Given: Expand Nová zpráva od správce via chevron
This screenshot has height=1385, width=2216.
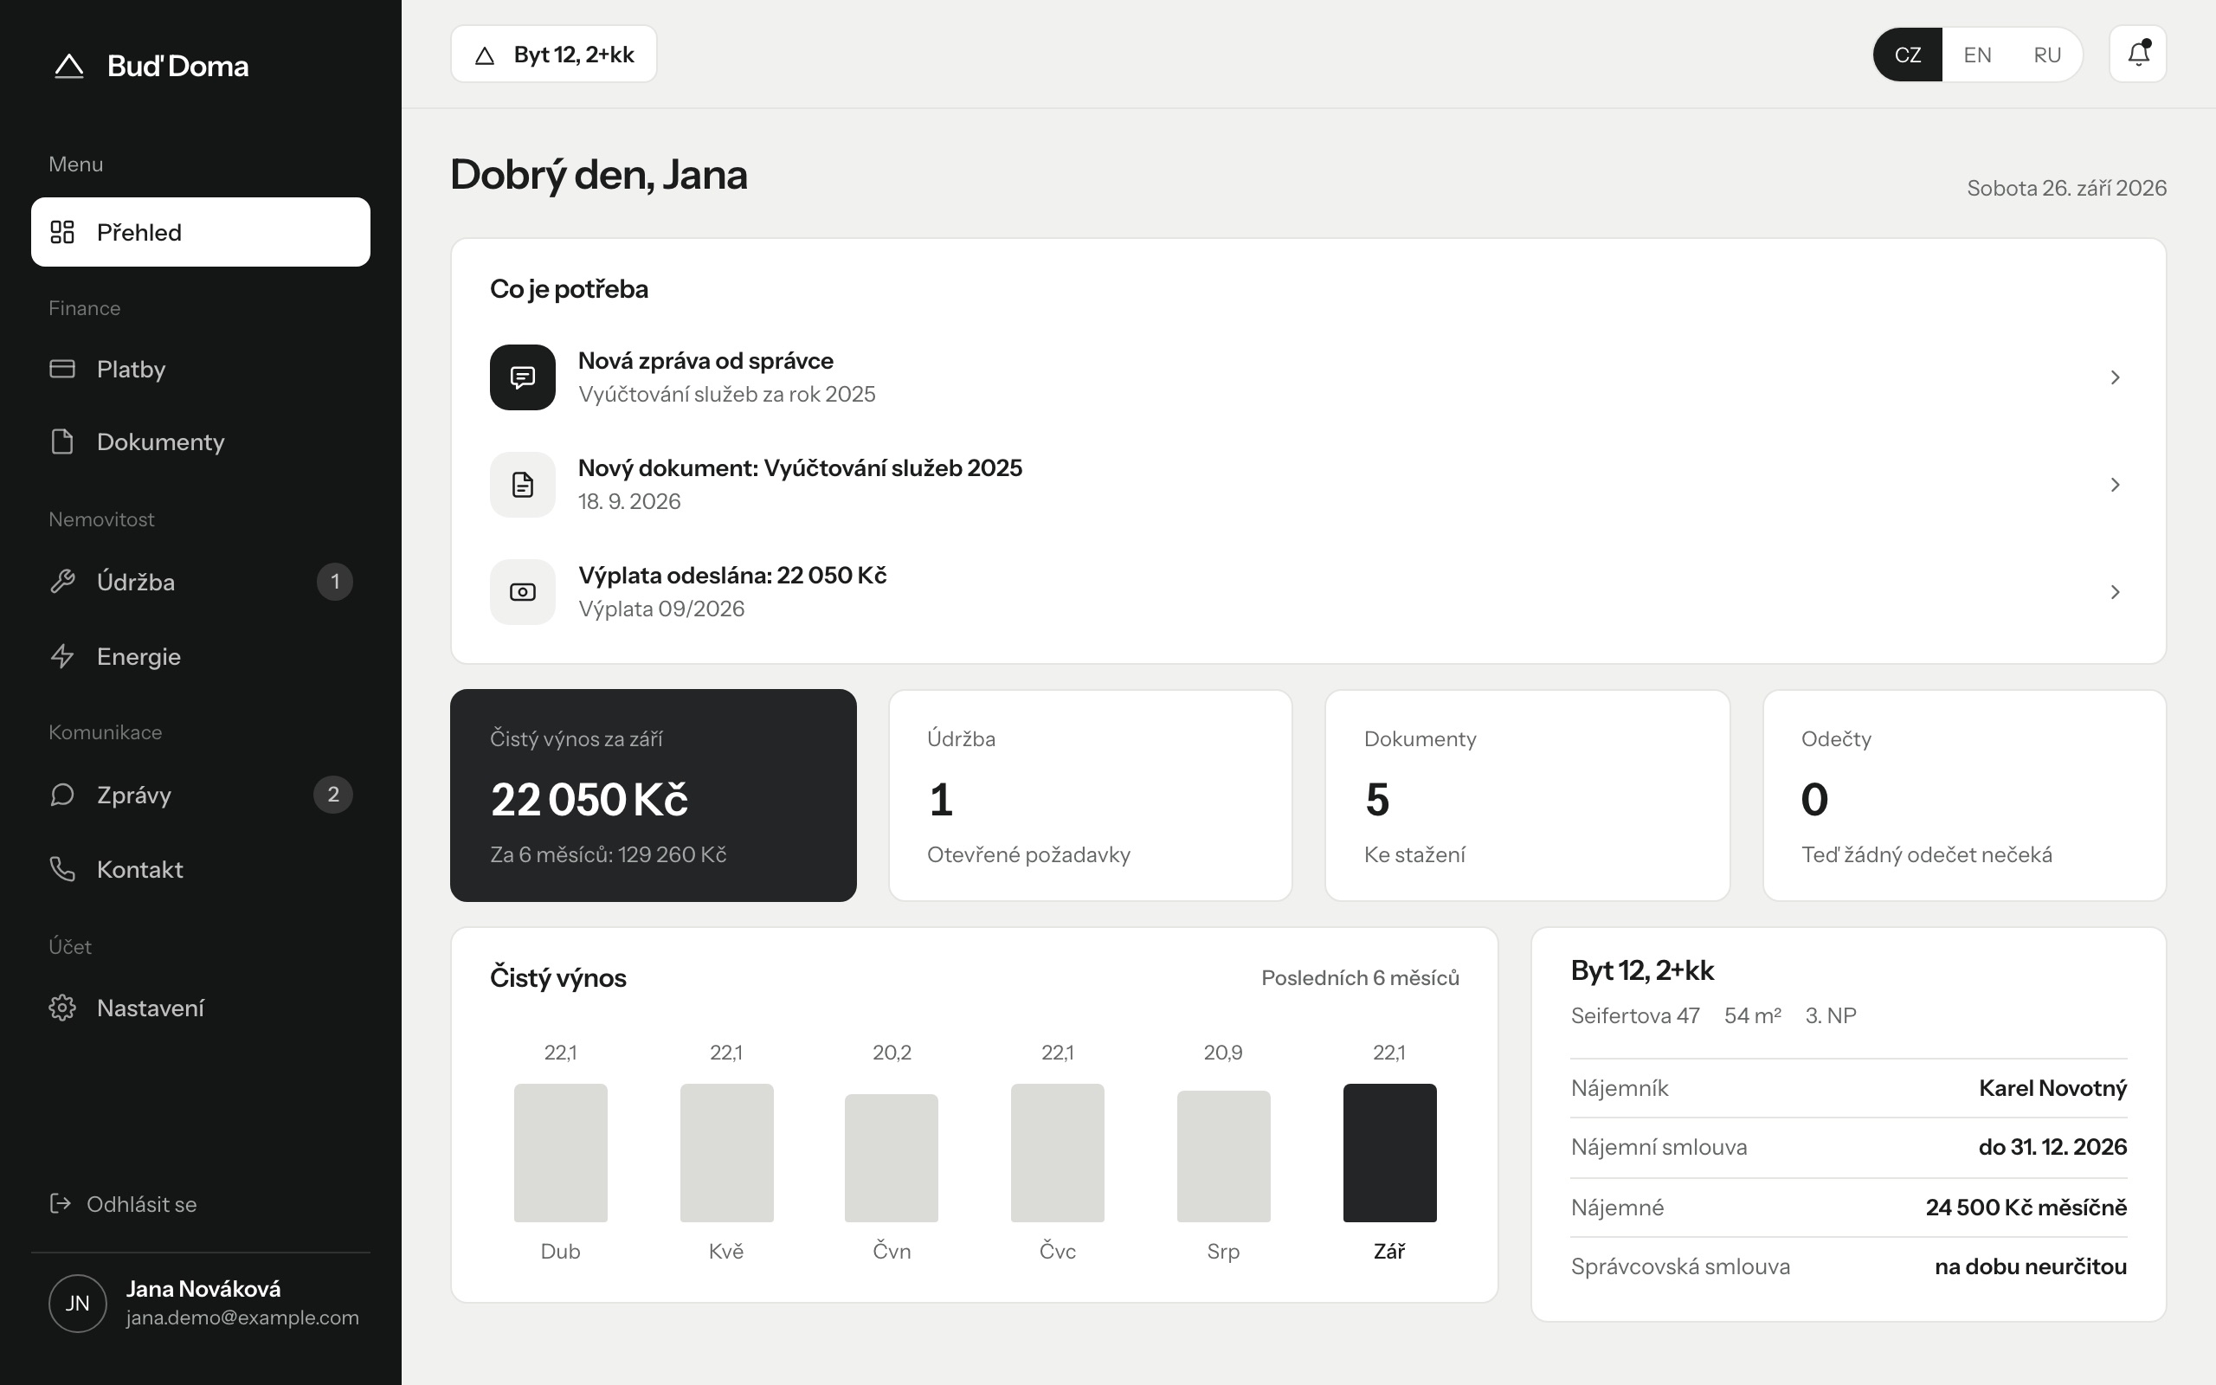Looking at the screenshot, I should (x=2116, y=377).
